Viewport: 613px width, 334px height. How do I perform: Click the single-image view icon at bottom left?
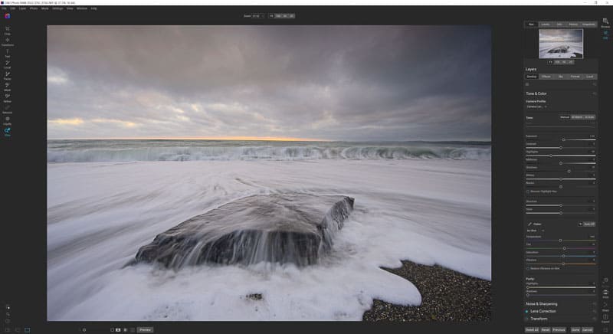(x=27, y=330)
